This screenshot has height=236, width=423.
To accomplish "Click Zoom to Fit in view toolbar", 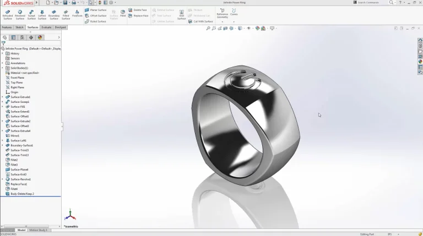I will pyautogui.click(x=208, y=28).
